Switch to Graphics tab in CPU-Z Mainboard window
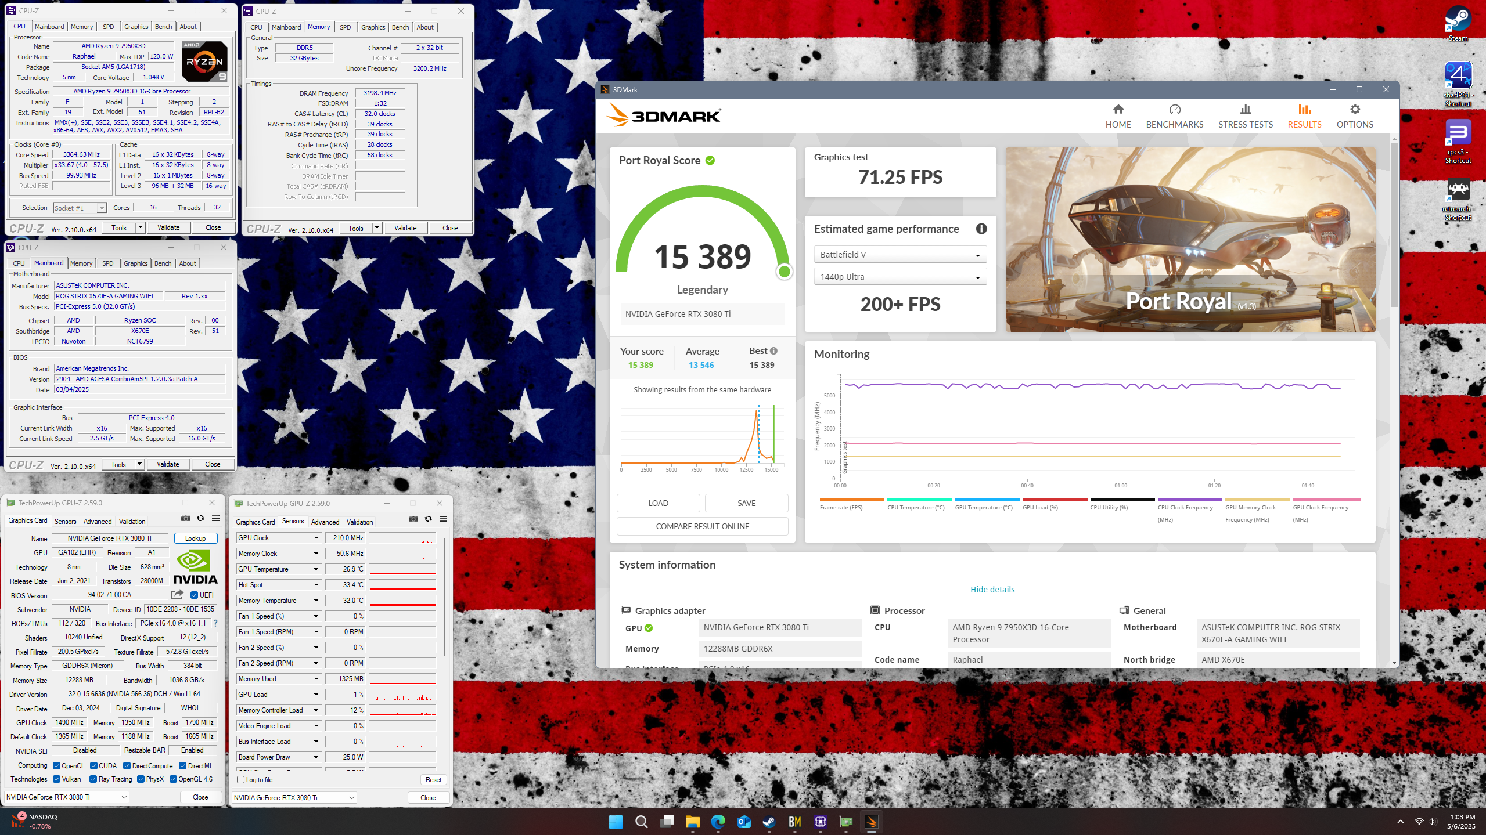The image size is (1486, 835). 136,263
